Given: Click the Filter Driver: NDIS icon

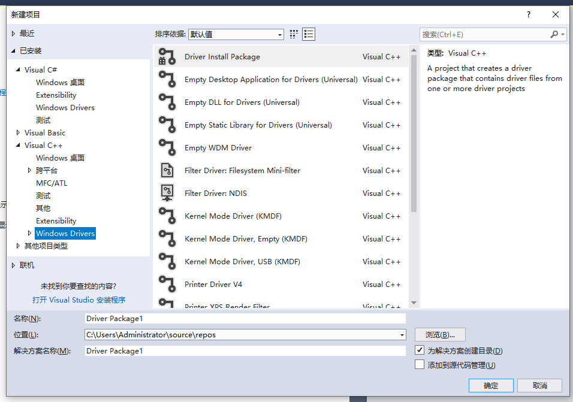Looking at the screenshot, I should pyautogui.click(x=167, y=193).
